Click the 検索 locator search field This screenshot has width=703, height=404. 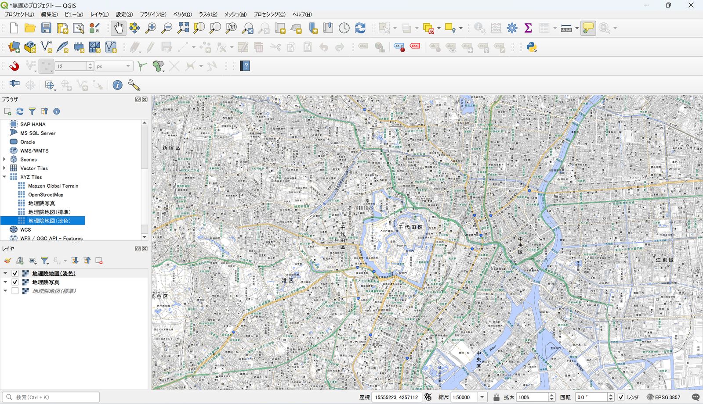[x=51, y=397]
